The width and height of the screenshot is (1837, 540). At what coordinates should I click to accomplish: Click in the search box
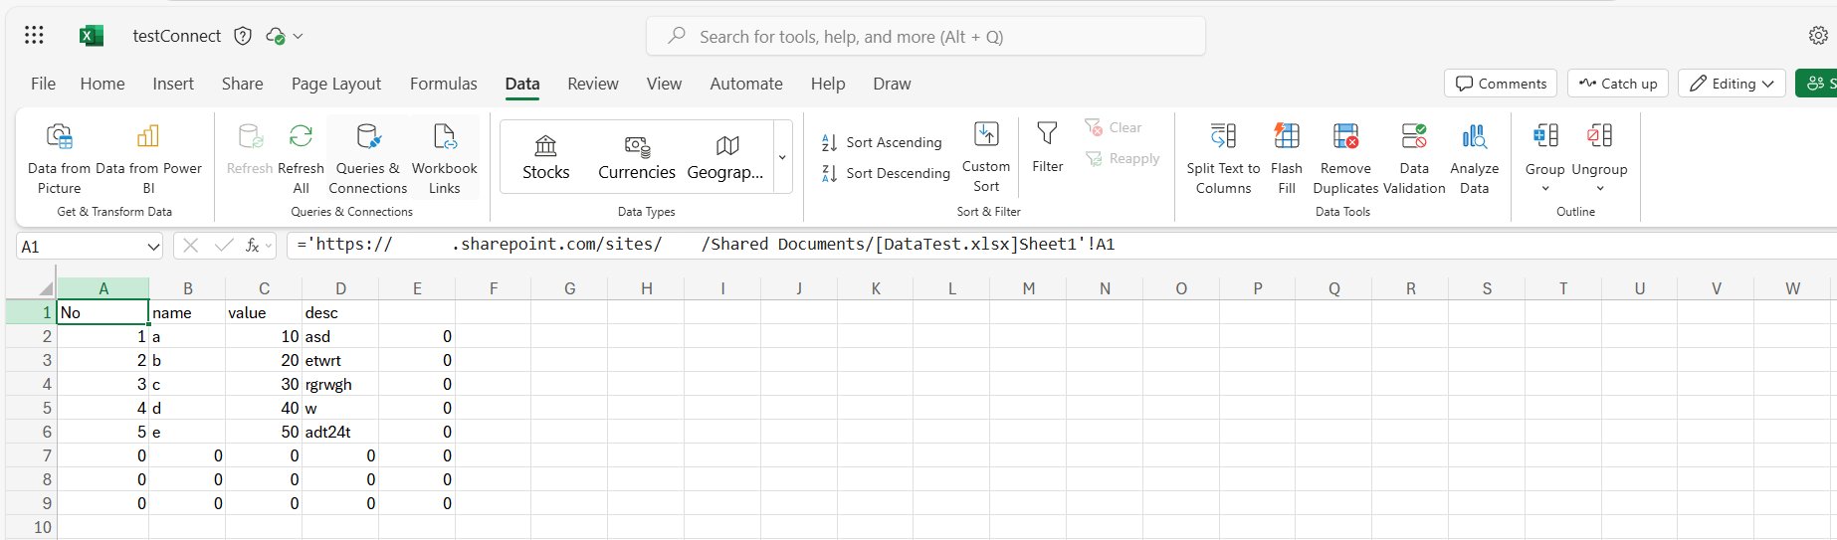coord(925,36)
